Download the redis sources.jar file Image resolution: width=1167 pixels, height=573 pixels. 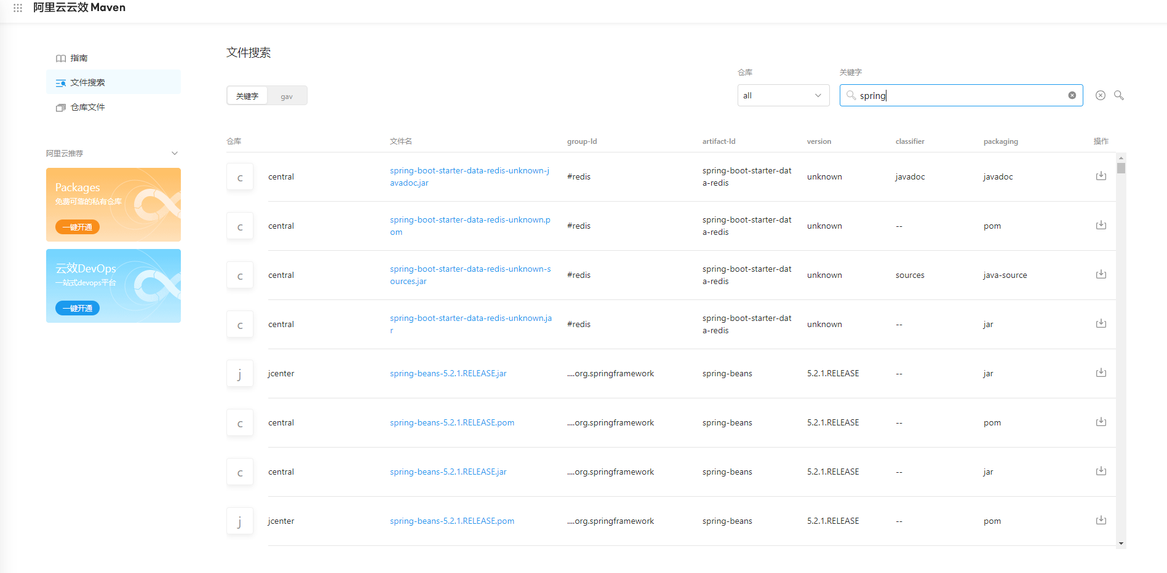[x=1101, y=274]
